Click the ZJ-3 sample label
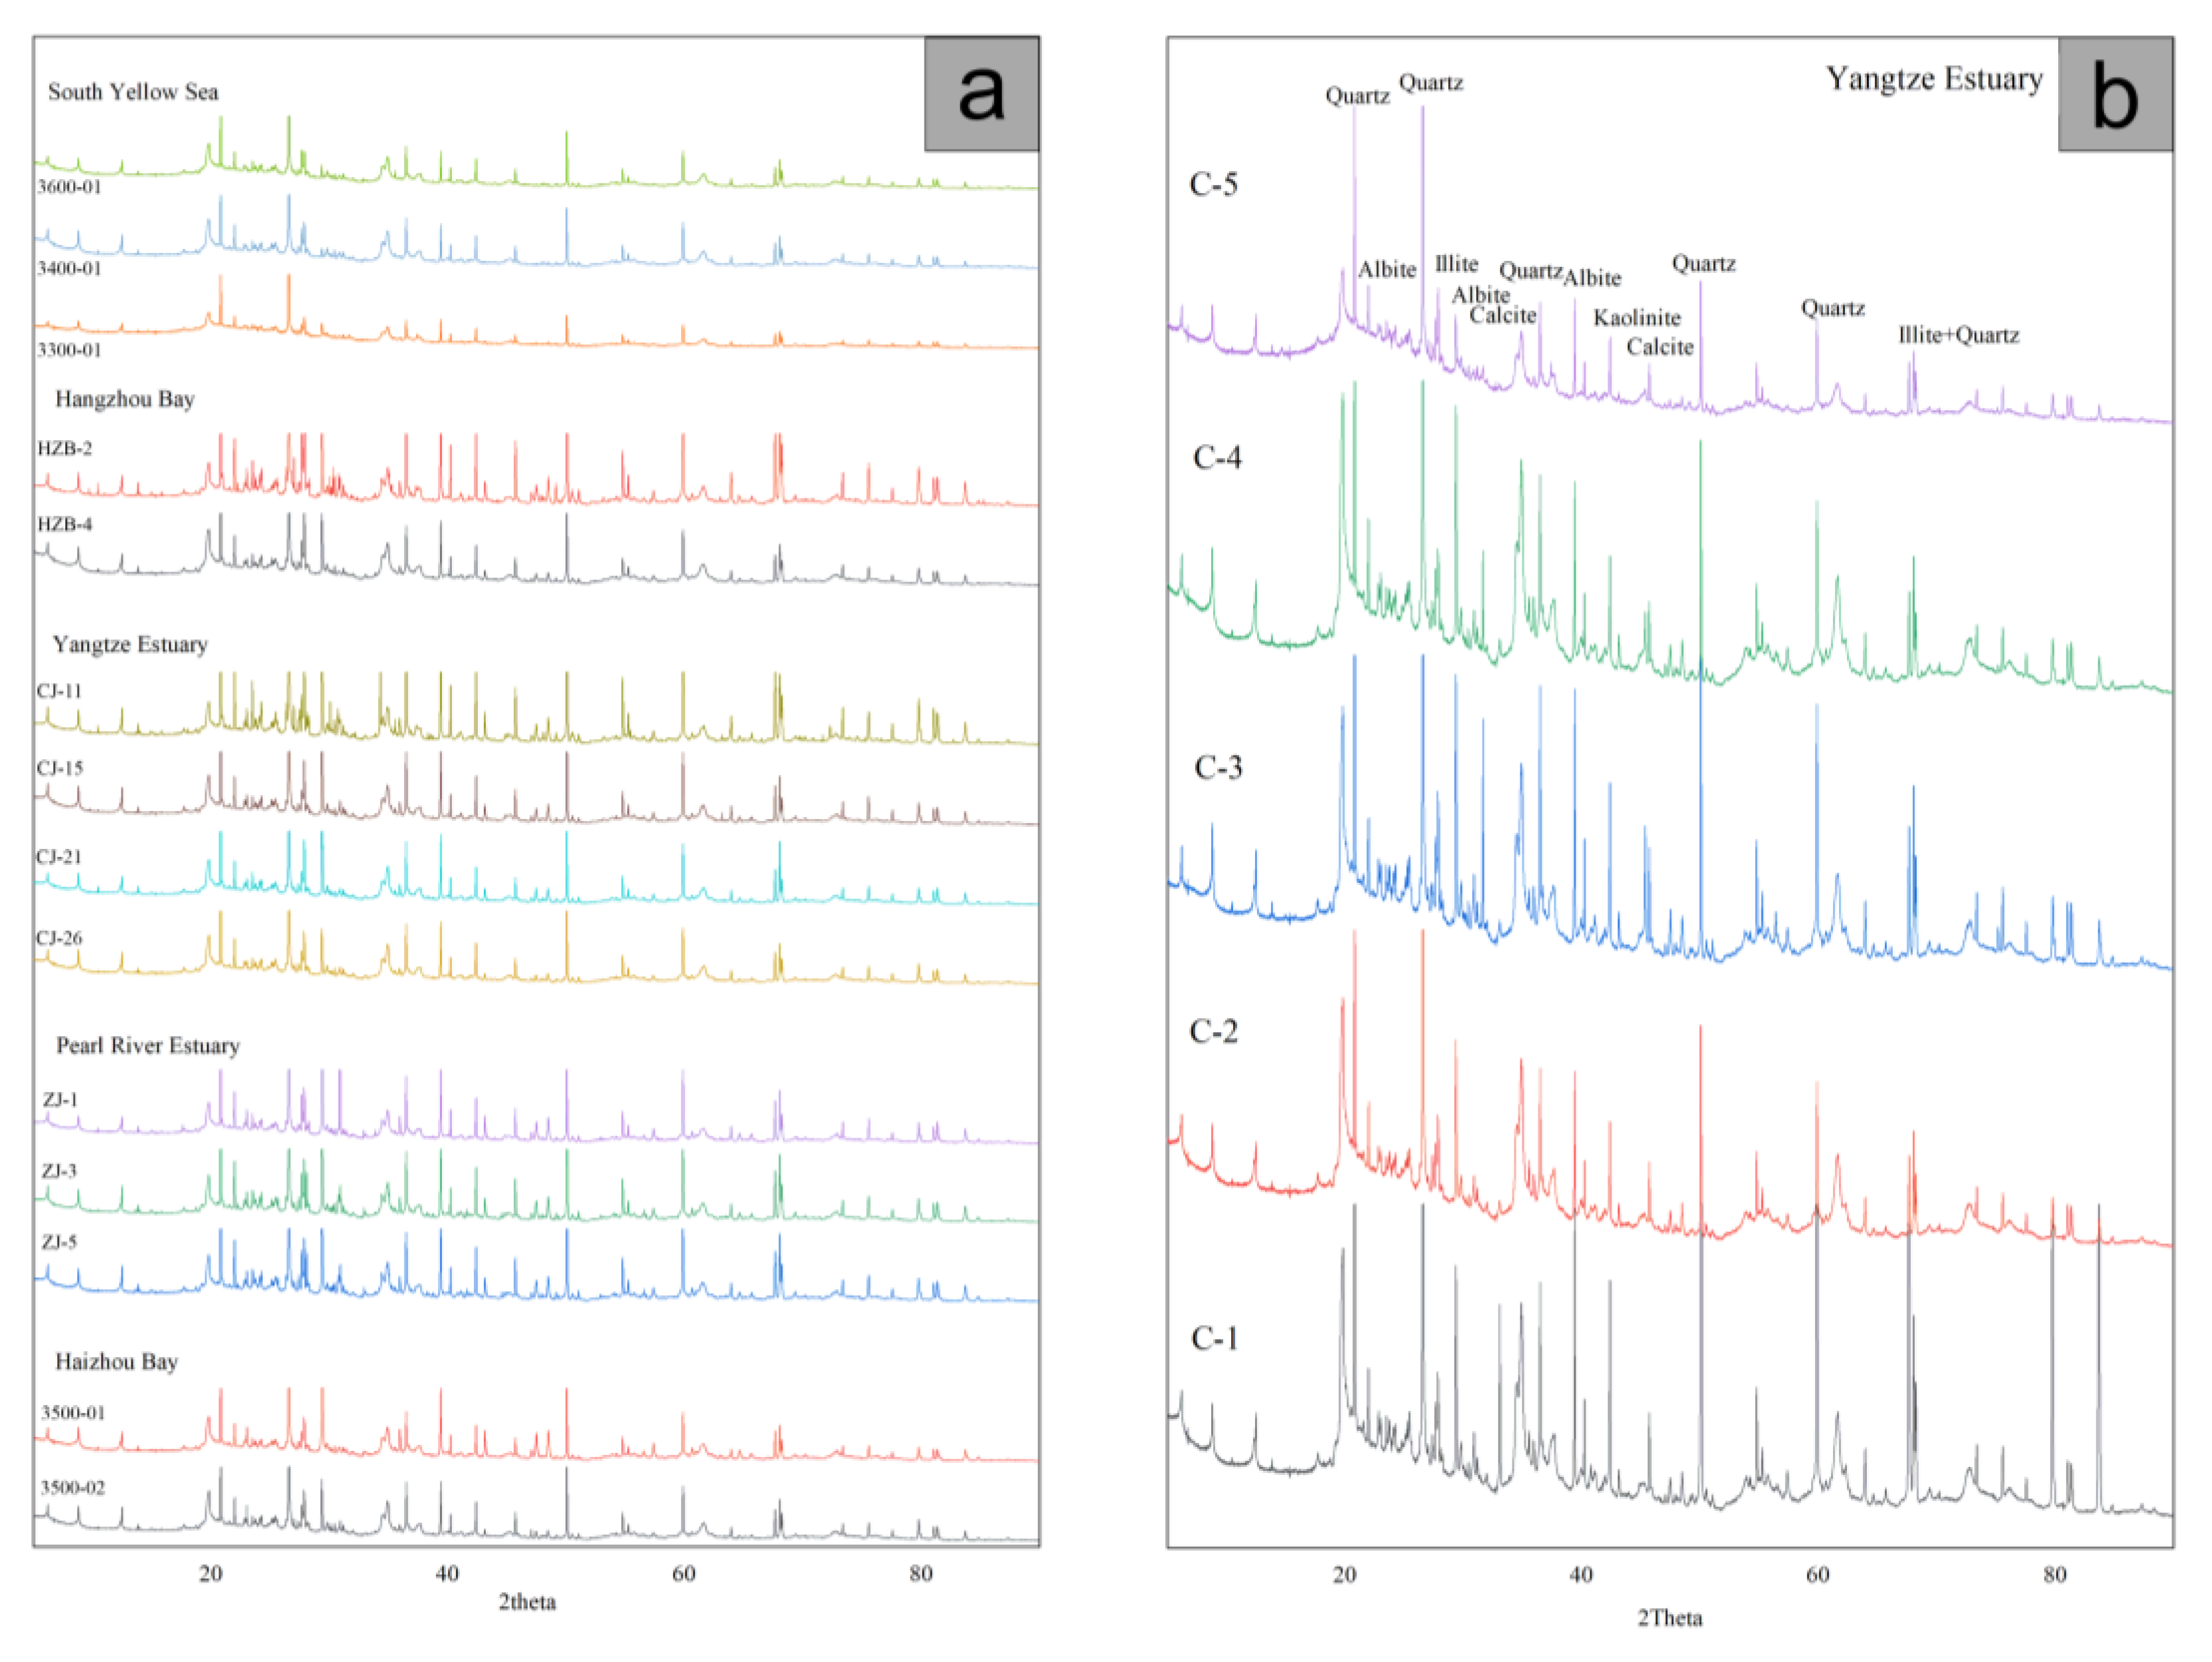 click(59, 1171)
